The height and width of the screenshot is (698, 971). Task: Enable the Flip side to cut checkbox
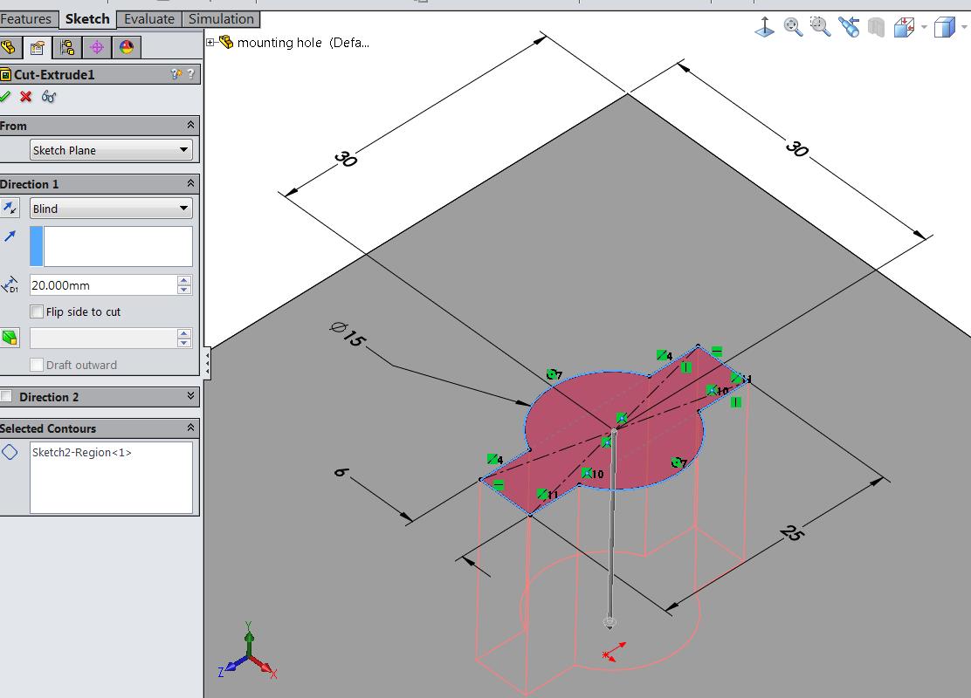pyautogui.click(x=36, y=311)
